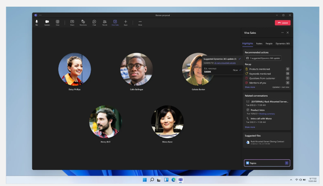Image resolution: width=323 pixels, height=186 pixels.
Task: Click the email envelope icon in Related conversations
Action: click(x=248, y=102)
